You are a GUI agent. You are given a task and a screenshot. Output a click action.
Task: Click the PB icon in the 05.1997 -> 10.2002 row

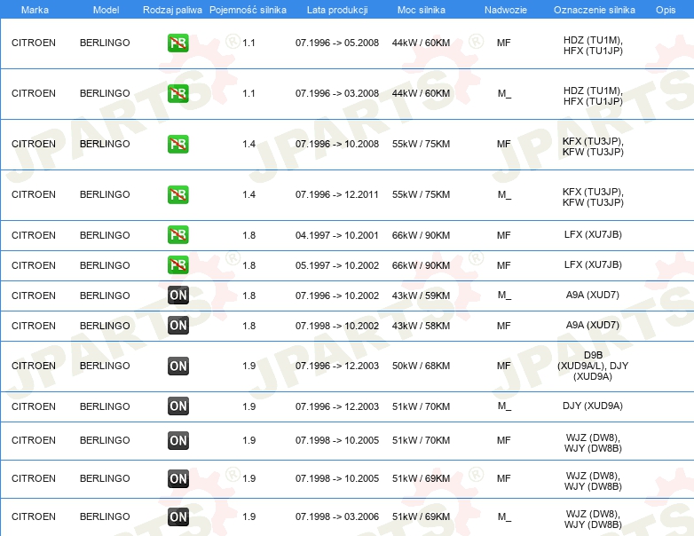coord(177,265)
